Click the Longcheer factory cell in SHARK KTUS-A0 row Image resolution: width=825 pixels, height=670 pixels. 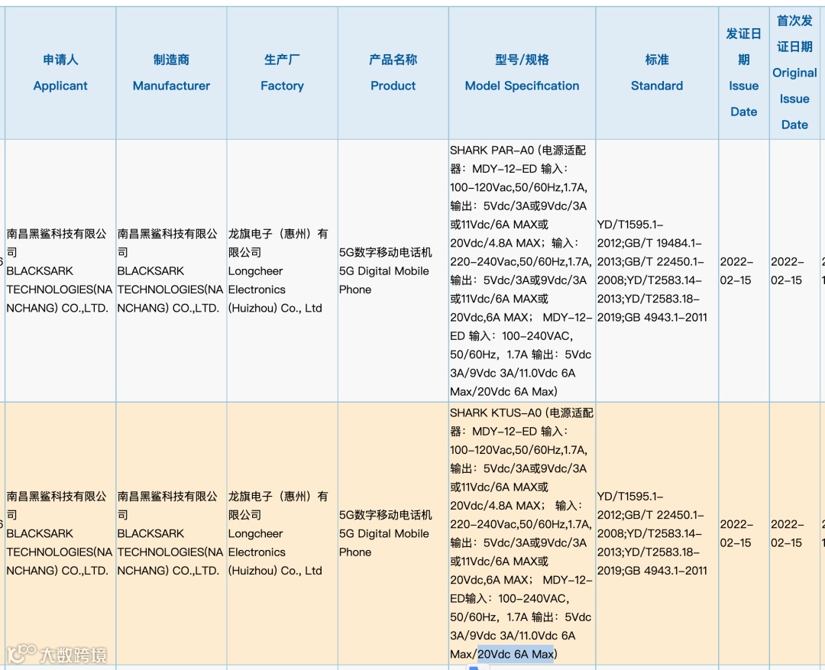[282, 533]
